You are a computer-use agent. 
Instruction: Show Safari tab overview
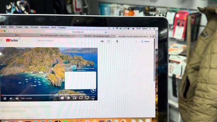pos(152,33)
